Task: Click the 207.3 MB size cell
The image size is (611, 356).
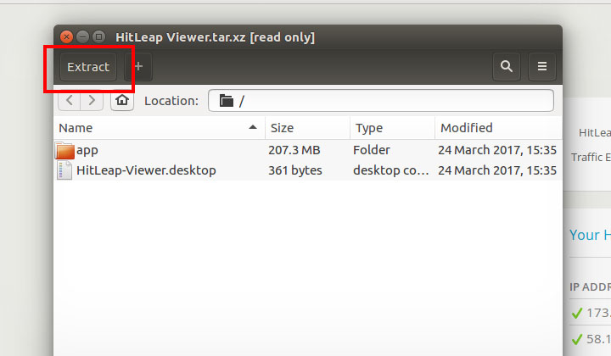Action: click(294, 150)
